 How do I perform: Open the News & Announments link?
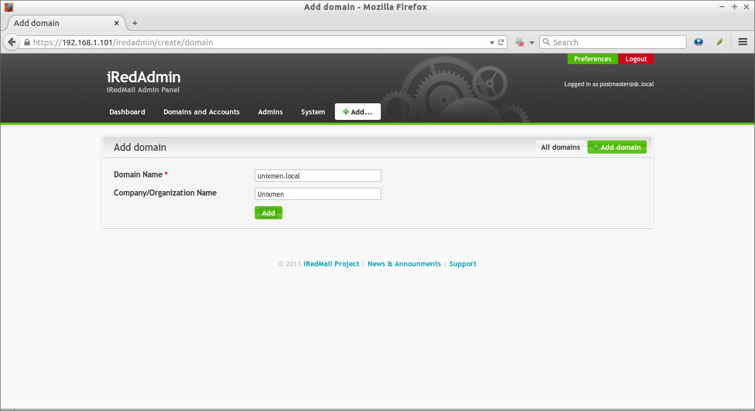[404, 264]
